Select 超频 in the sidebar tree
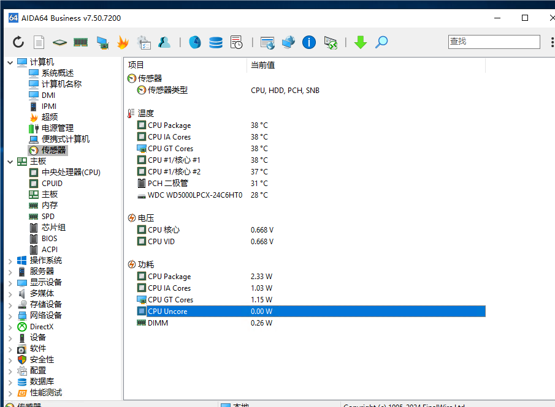The height and width of the screenshot is (407, 555). click(x=49, y=117)
